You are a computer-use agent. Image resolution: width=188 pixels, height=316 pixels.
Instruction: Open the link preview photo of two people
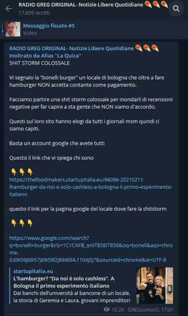(x=155, y=286)
